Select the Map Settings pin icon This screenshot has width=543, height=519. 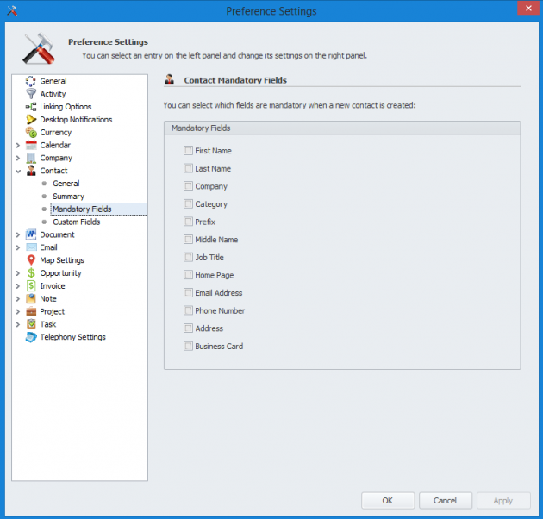tap(31, 260)
